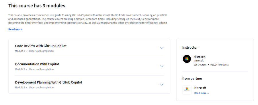Click Read more… under partner Microsoft
Image resolution: width=258 pixels, height=105 pixels.
pos(202,93)
